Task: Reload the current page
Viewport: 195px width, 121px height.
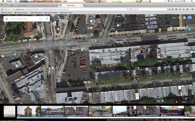Action: coord(128,10)
